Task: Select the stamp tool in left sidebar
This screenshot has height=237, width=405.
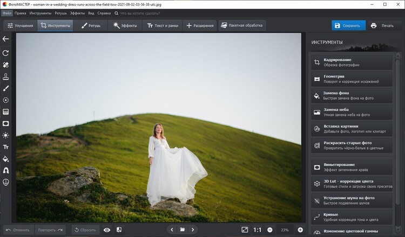Action: click(x=6, y=76)
